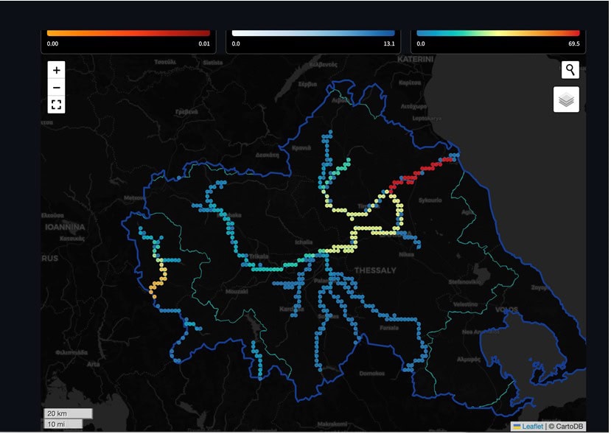Click the rainbow color scale bar
Image resolution: width=611 pixels, height=434 pixels.
point(498,33)
